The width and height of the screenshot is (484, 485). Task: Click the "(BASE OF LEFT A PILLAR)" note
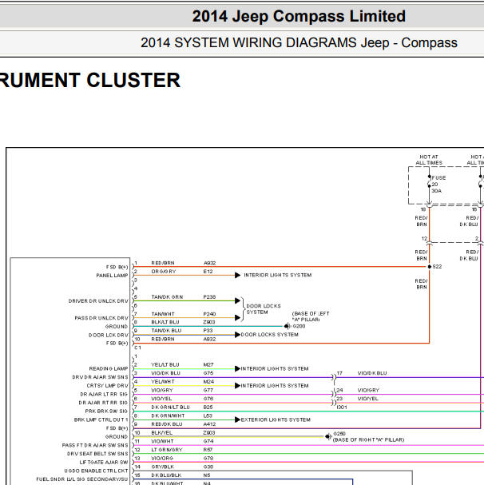point(311,316)
